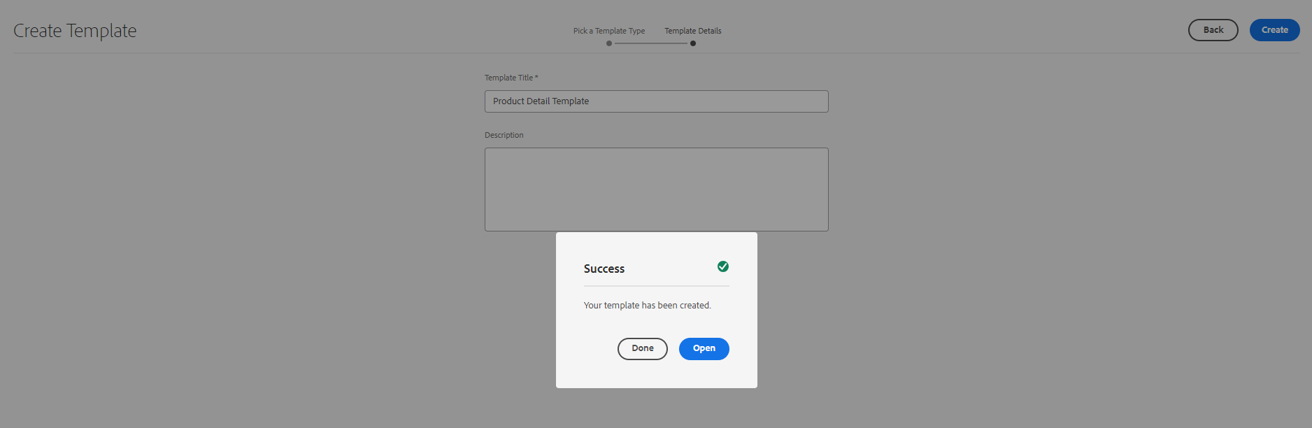Open the newly created template
The width and height of the screenshot is (1312, 428).
(704, 349)
